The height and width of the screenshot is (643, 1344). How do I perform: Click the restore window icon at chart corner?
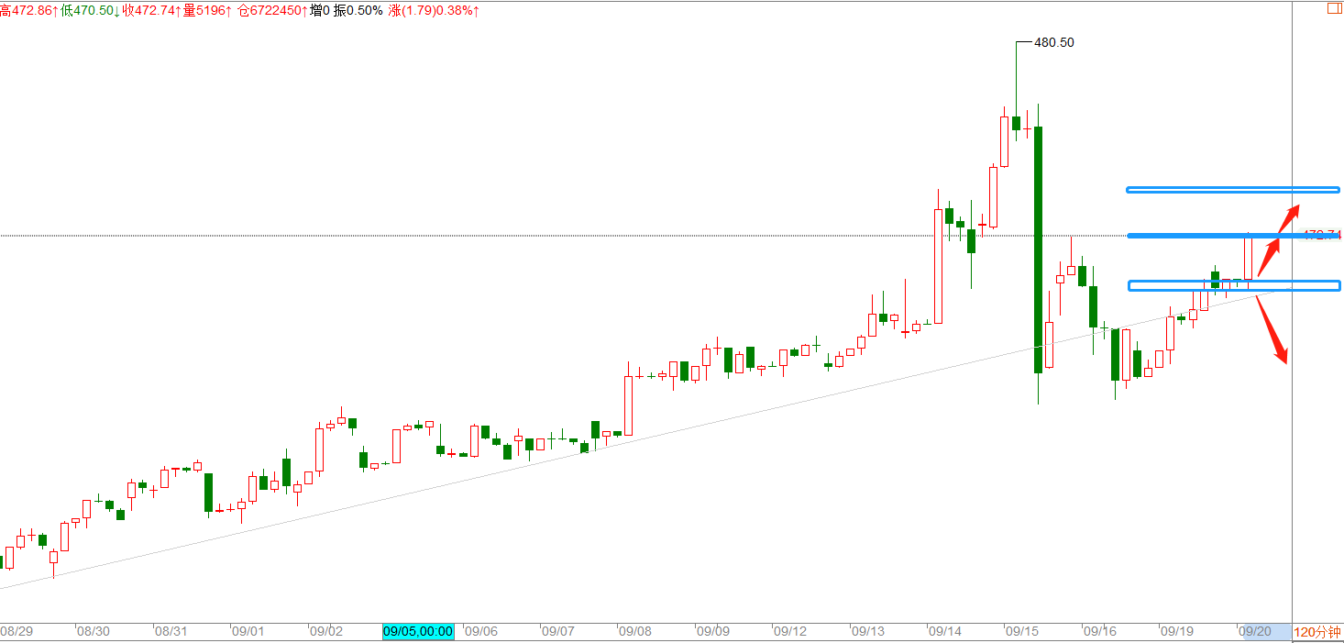click(x=1334, y=8)
